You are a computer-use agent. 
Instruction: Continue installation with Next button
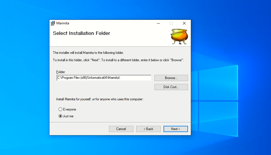click(176, 129)
